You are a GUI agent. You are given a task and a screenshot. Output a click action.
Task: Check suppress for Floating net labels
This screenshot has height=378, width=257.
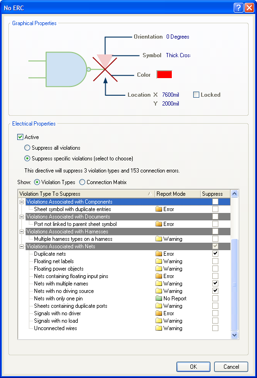(x=215, y=261)
